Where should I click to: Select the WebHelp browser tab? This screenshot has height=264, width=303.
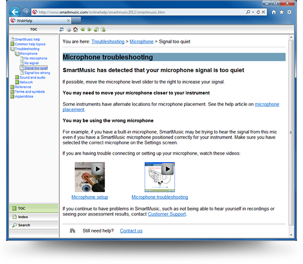point(40,21)
